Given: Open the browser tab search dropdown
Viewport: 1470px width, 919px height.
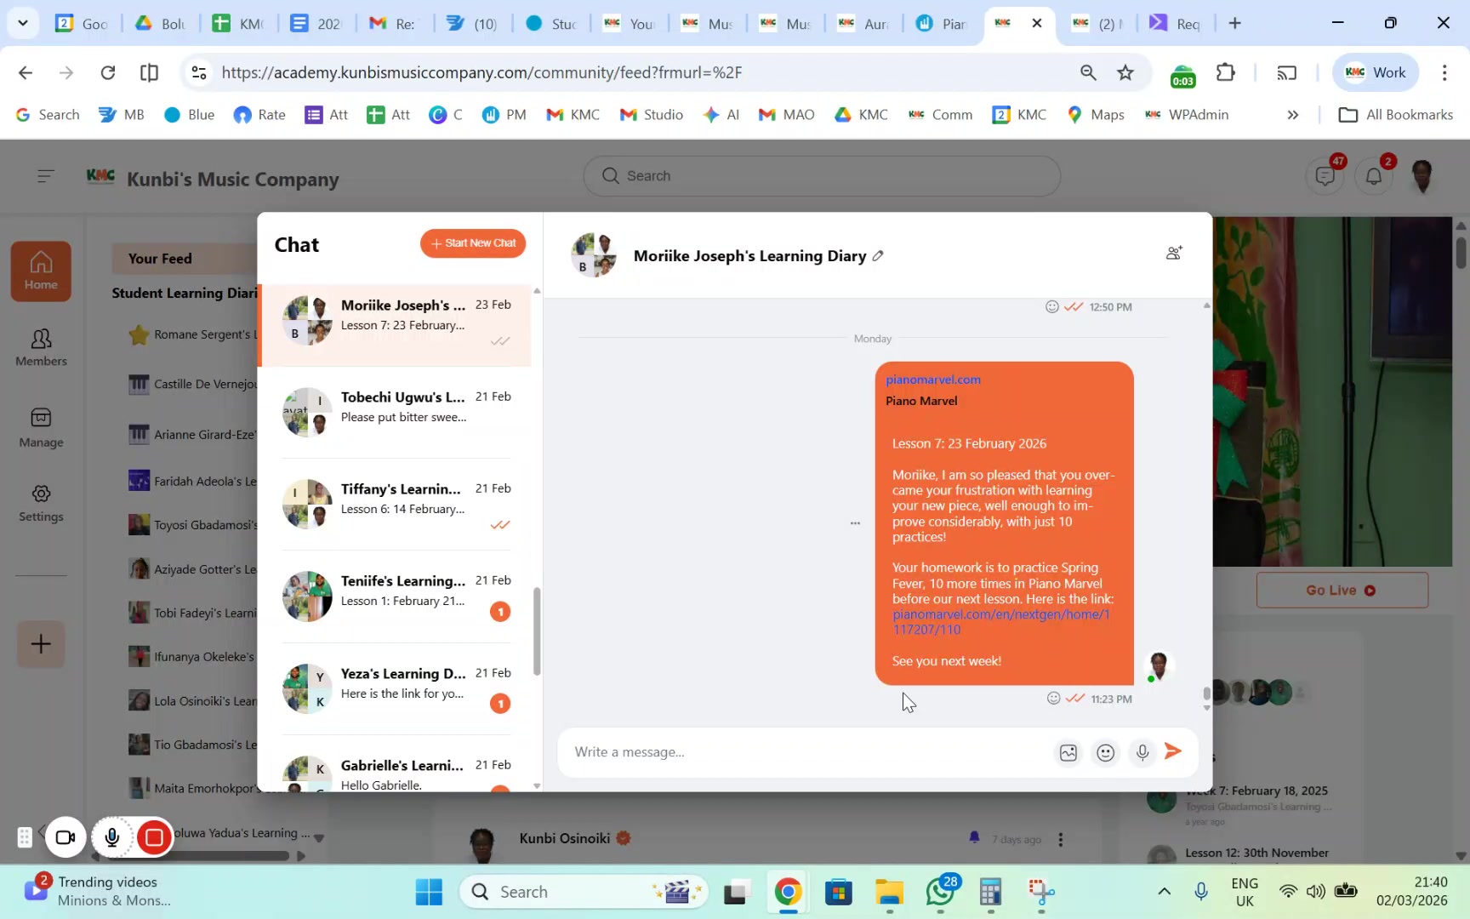Looking at the screenshot, I should (x=23, y=23).
